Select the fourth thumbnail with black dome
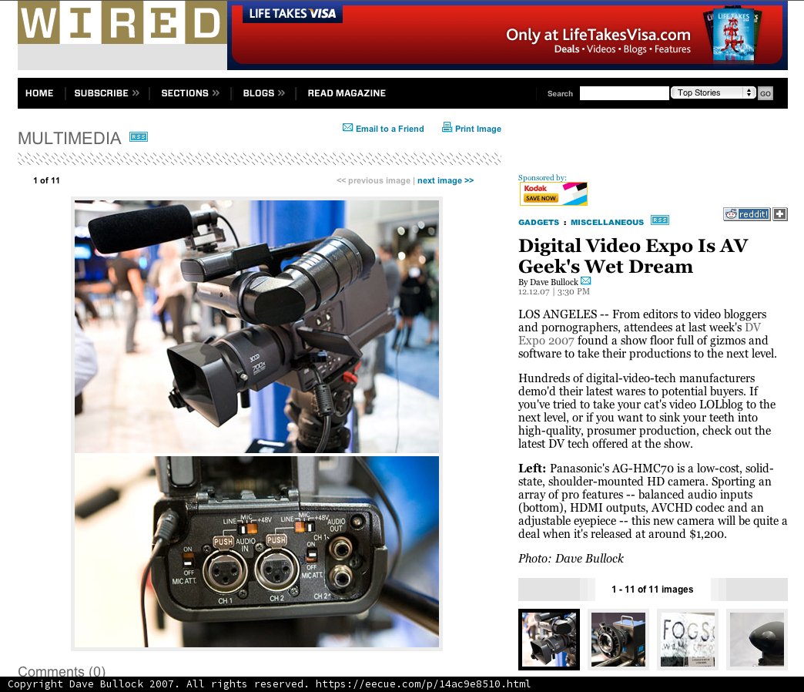804x692 pixels. tap(757, 639)
